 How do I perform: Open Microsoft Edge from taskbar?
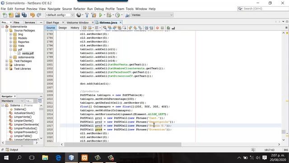[x=58, y=158]
